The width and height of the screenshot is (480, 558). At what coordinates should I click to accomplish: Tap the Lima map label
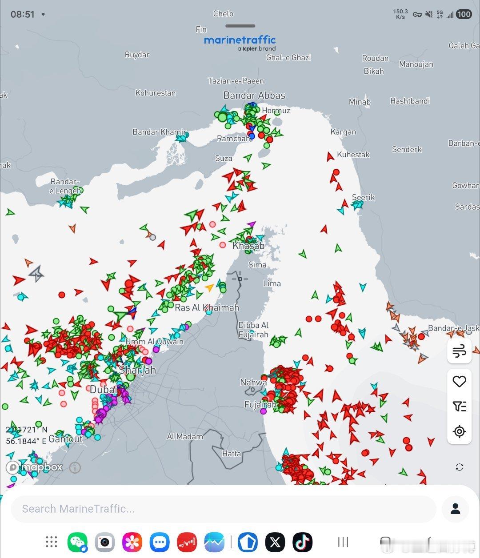272,283
